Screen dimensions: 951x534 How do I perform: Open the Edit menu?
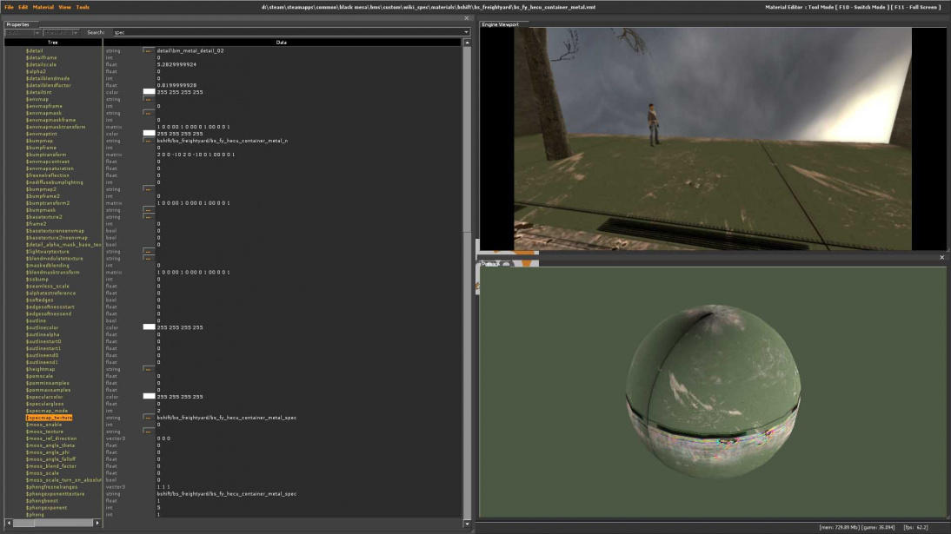[23, 7]
